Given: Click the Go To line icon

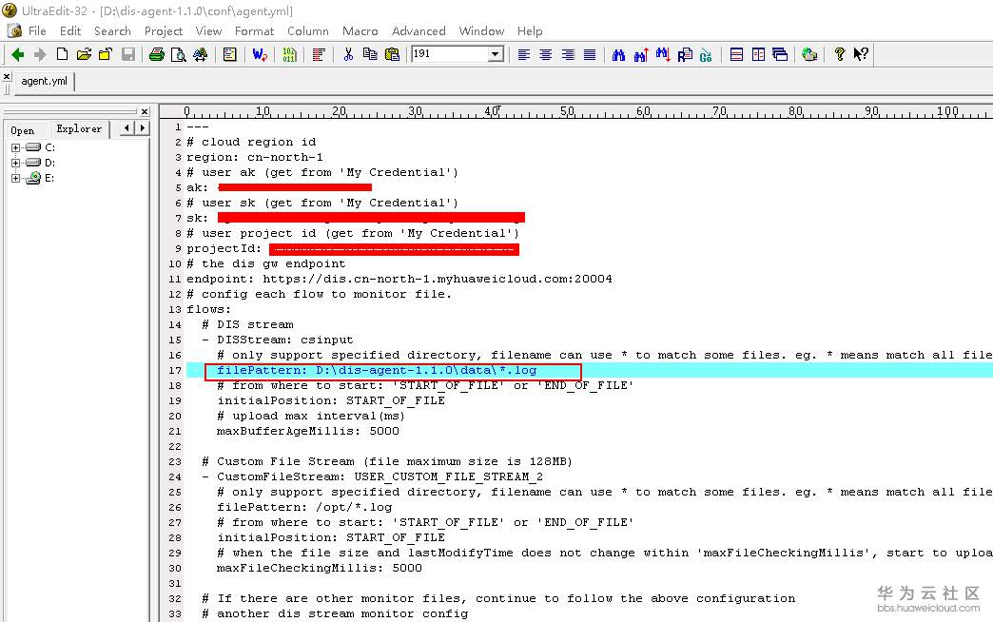Looking at the screenshot, I should click(x=706, y=54).
